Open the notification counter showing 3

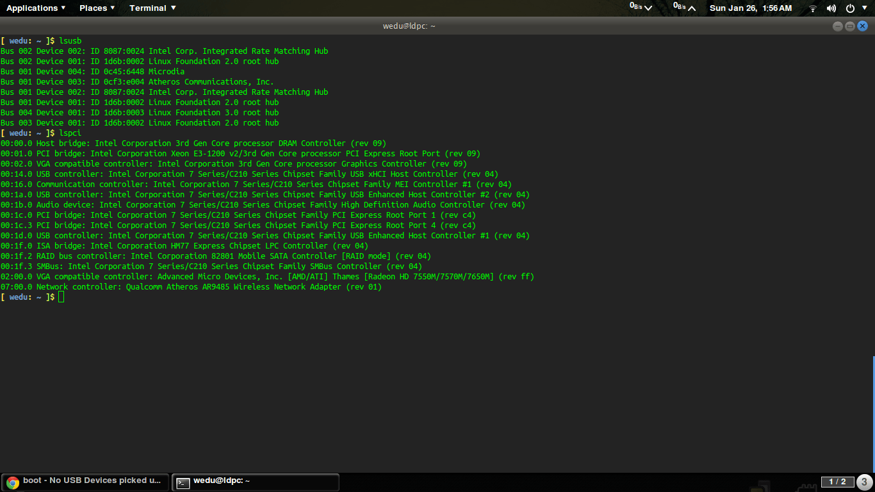pyautogui.click(x=864, y=482)
